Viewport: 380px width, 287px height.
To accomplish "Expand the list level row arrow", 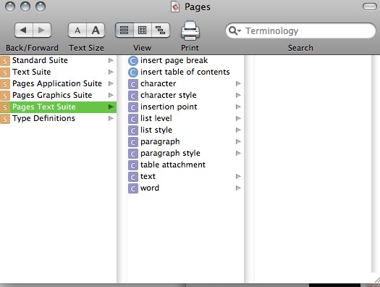I will click(238, 119).
